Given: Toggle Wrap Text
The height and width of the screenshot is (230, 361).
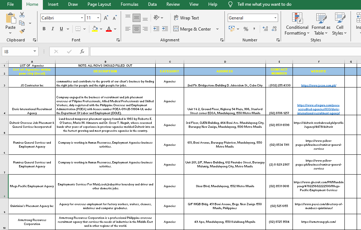Looking at the screenshot, I should [x=186, y=18].
